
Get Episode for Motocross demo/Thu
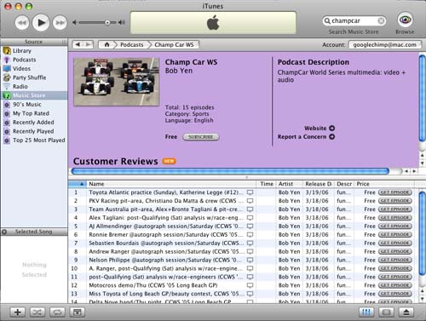(395, 285)
